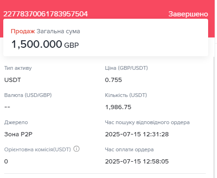The image size is (217, 178).
Task: Click the Тип активу field label
Action: point(18,68)
